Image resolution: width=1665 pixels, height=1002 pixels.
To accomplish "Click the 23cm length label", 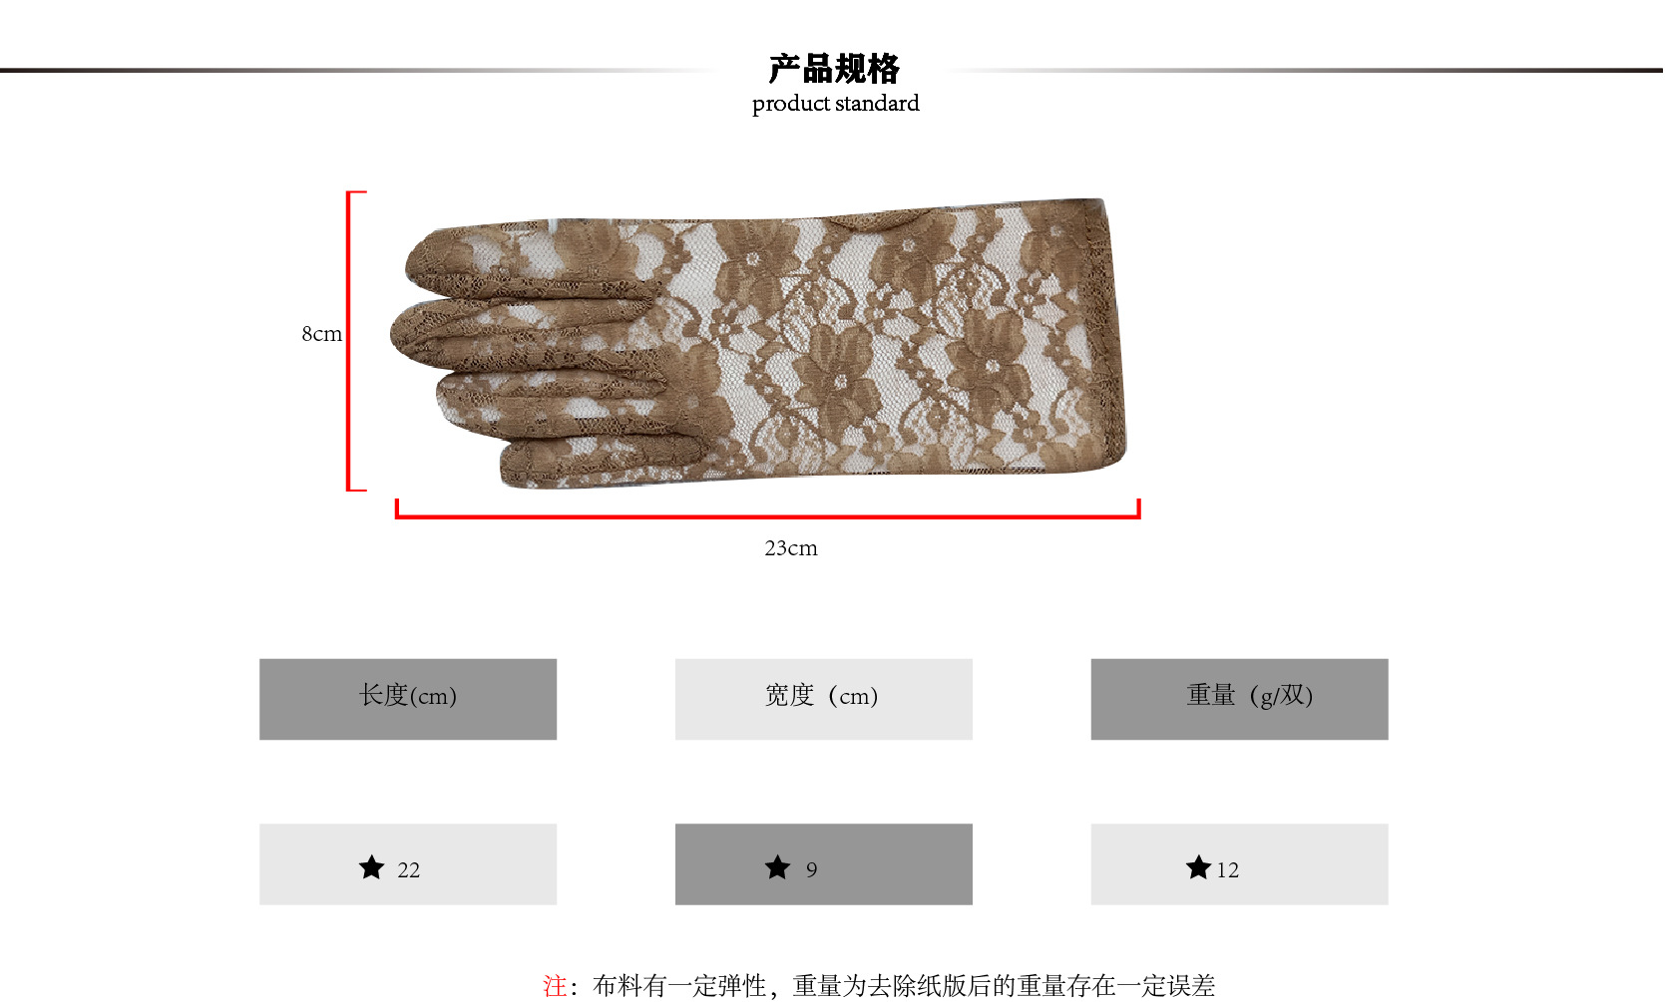I will [x=791, y=548].
